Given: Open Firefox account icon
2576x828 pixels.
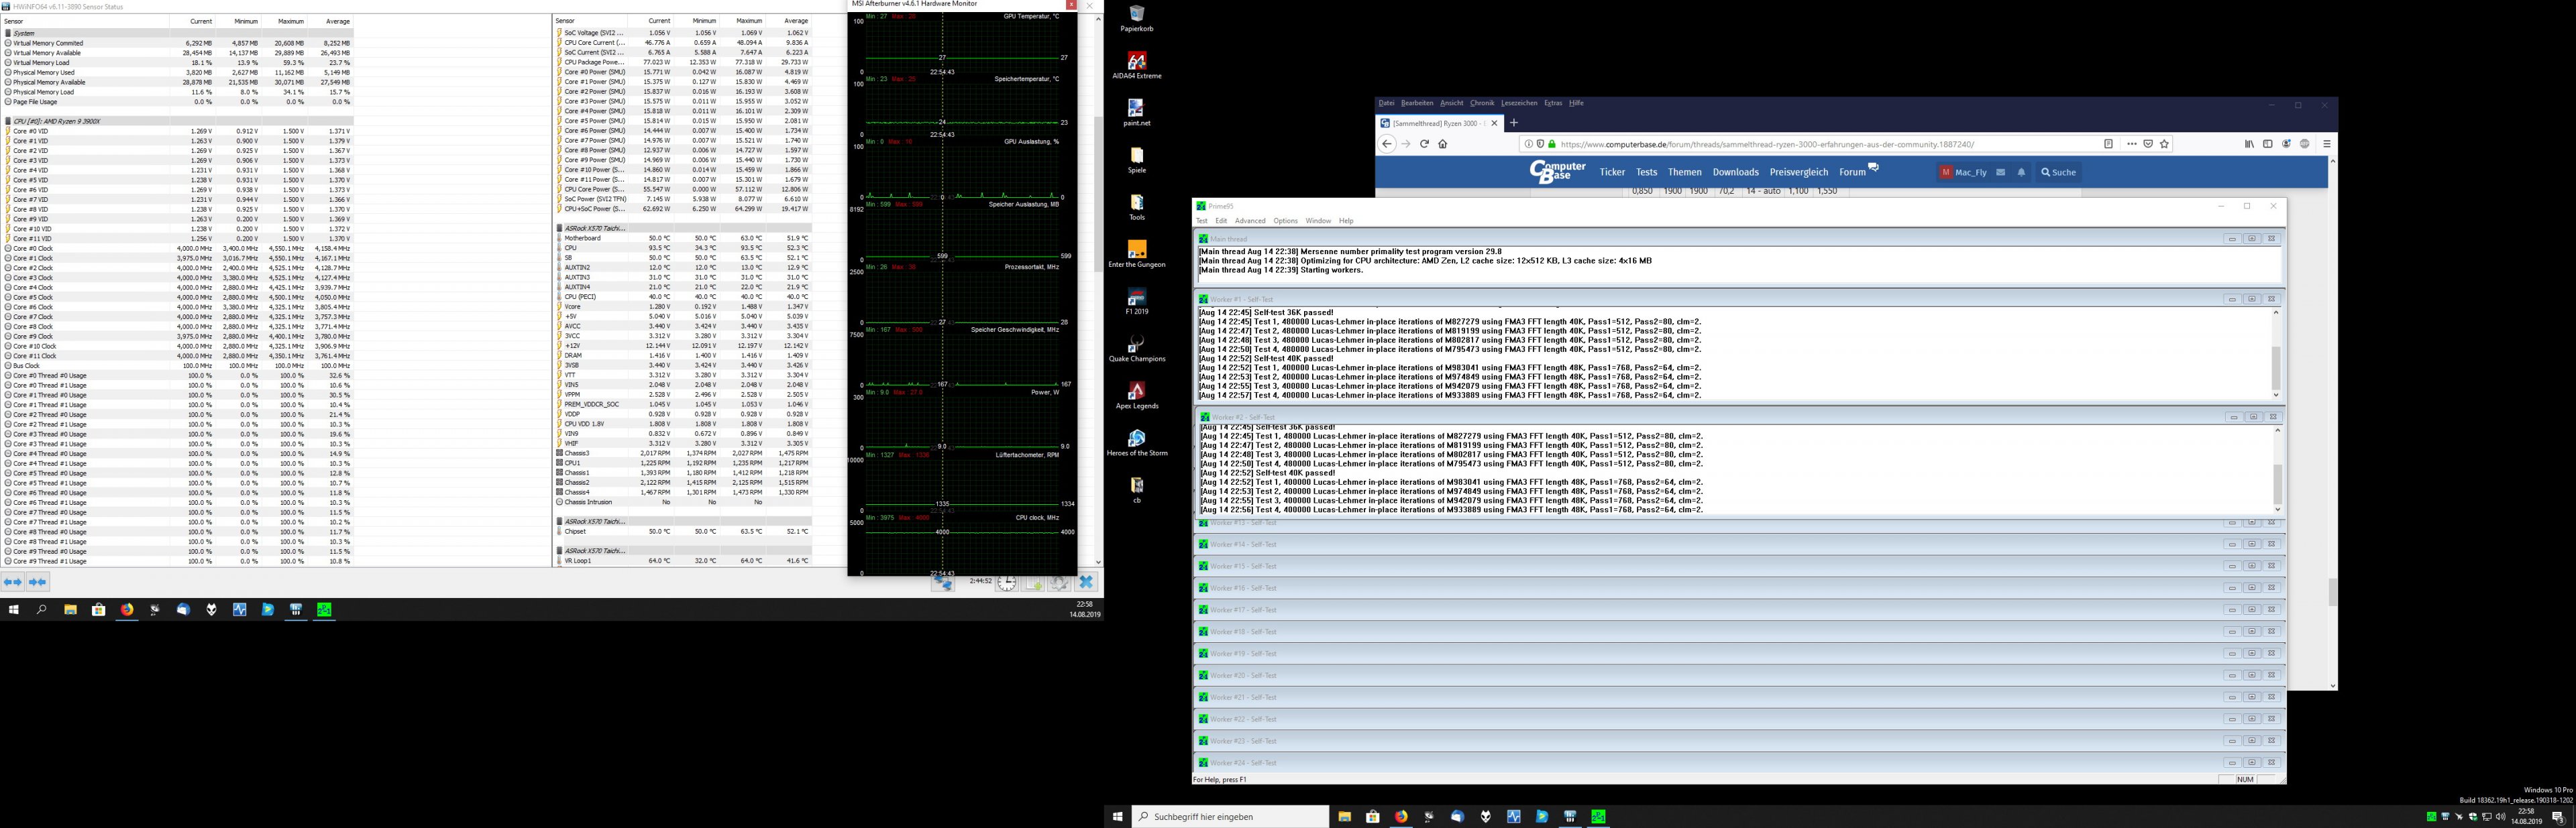Looking at the screenshot, I should click(x=2286, y=144).
